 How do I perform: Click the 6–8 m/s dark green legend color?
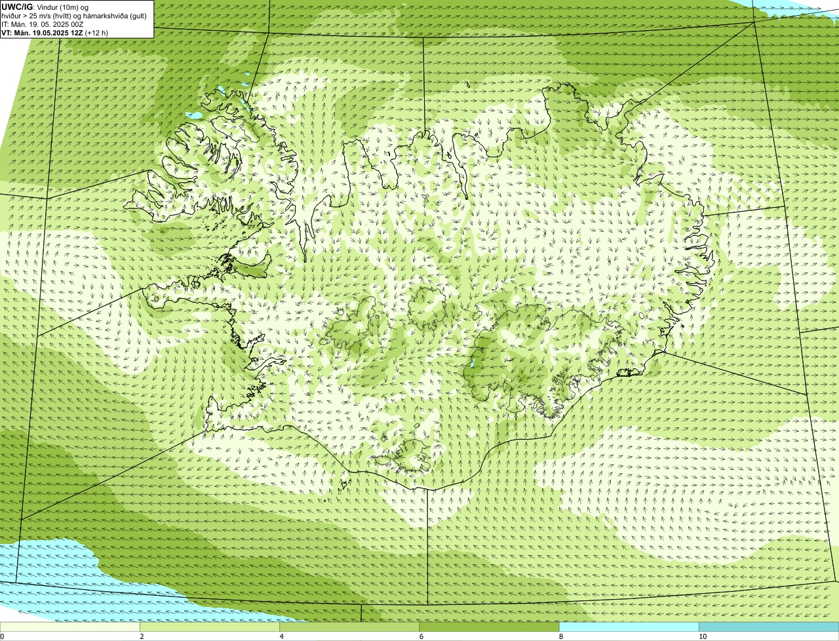489,627
